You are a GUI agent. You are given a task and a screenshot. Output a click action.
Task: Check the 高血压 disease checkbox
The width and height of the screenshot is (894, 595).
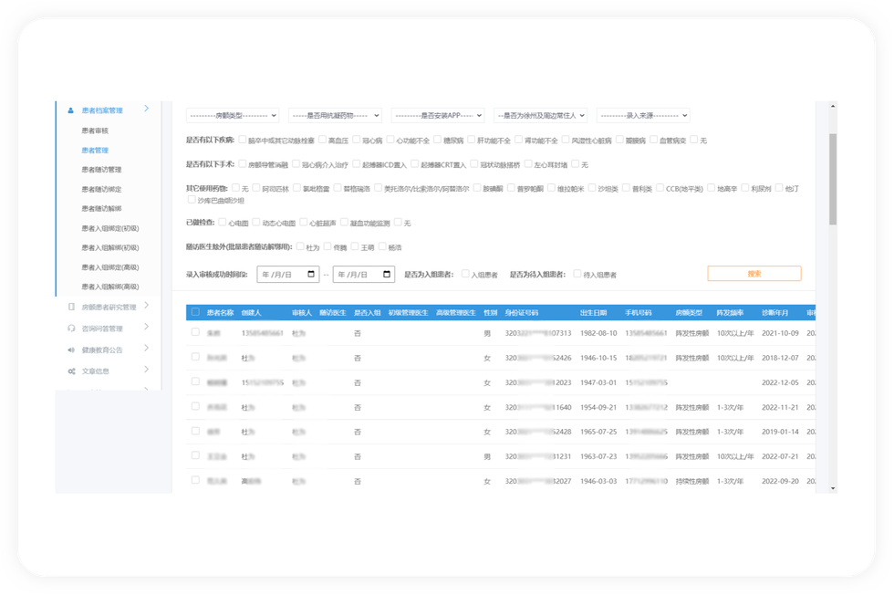tap(323, 140)
